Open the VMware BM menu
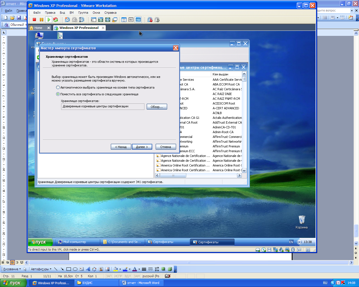 [x=72, y=13]
